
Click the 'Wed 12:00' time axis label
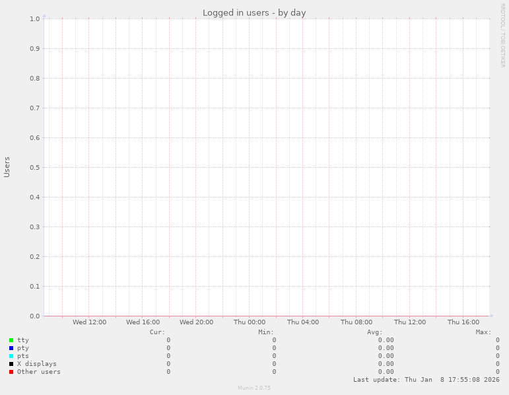point(89,322)
